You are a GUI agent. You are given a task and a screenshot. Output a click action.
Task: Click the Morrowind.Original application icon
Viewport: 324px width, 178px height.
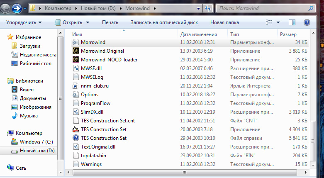click(76, 51)
